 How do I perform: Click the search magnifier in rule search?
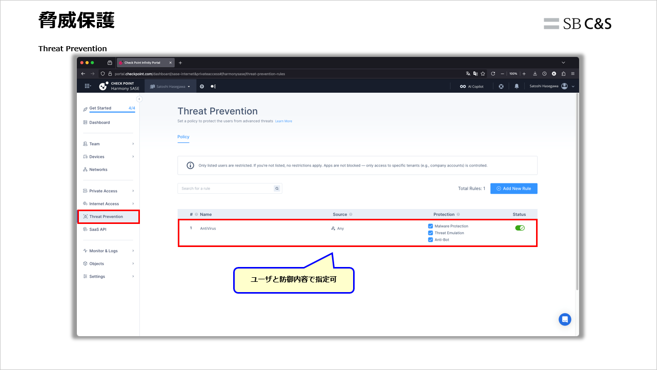(x=277, y=189)
